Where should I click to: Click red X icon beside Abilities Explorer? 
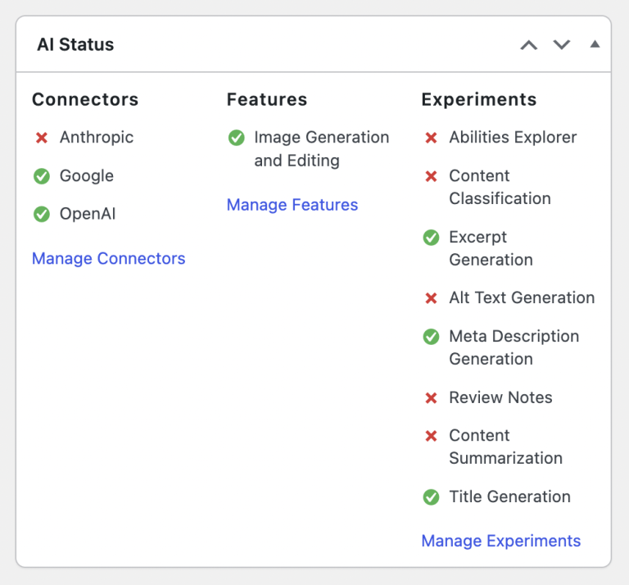pyautogui.click(x=431, y=138)
